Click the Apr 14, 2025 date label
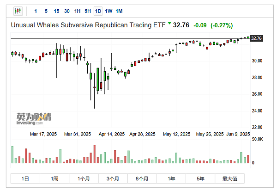277x191 pixels. click(111, 134)
